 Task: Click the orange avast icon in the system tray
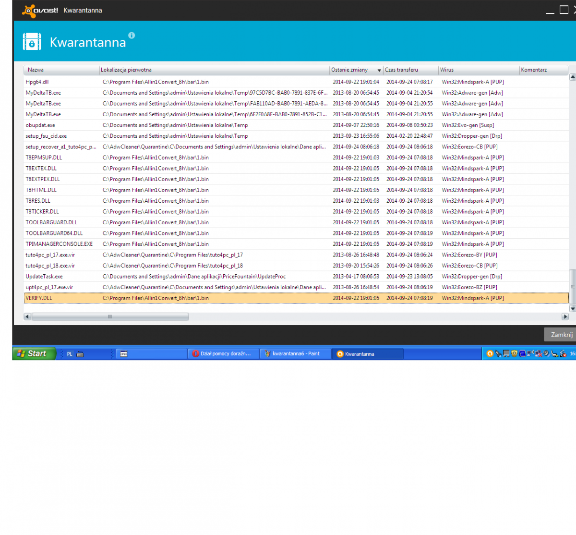(490, 354)
